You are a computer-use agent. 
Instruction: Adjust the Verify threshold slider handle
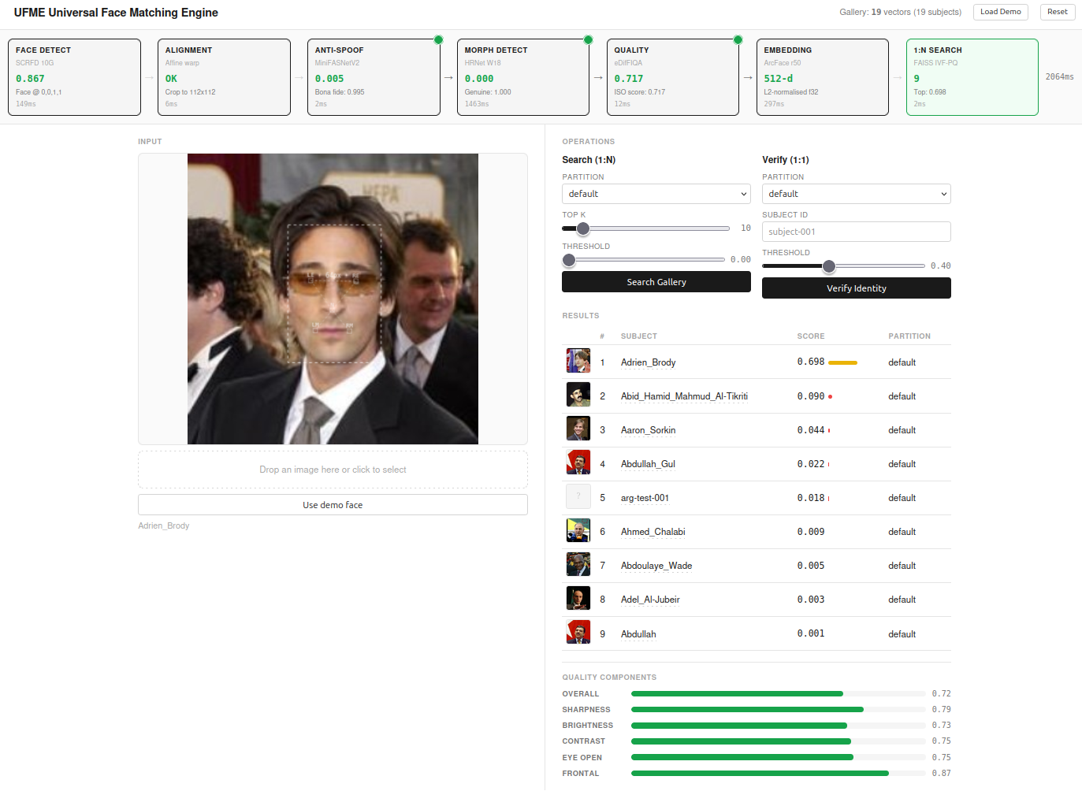[x=828, y=266]
